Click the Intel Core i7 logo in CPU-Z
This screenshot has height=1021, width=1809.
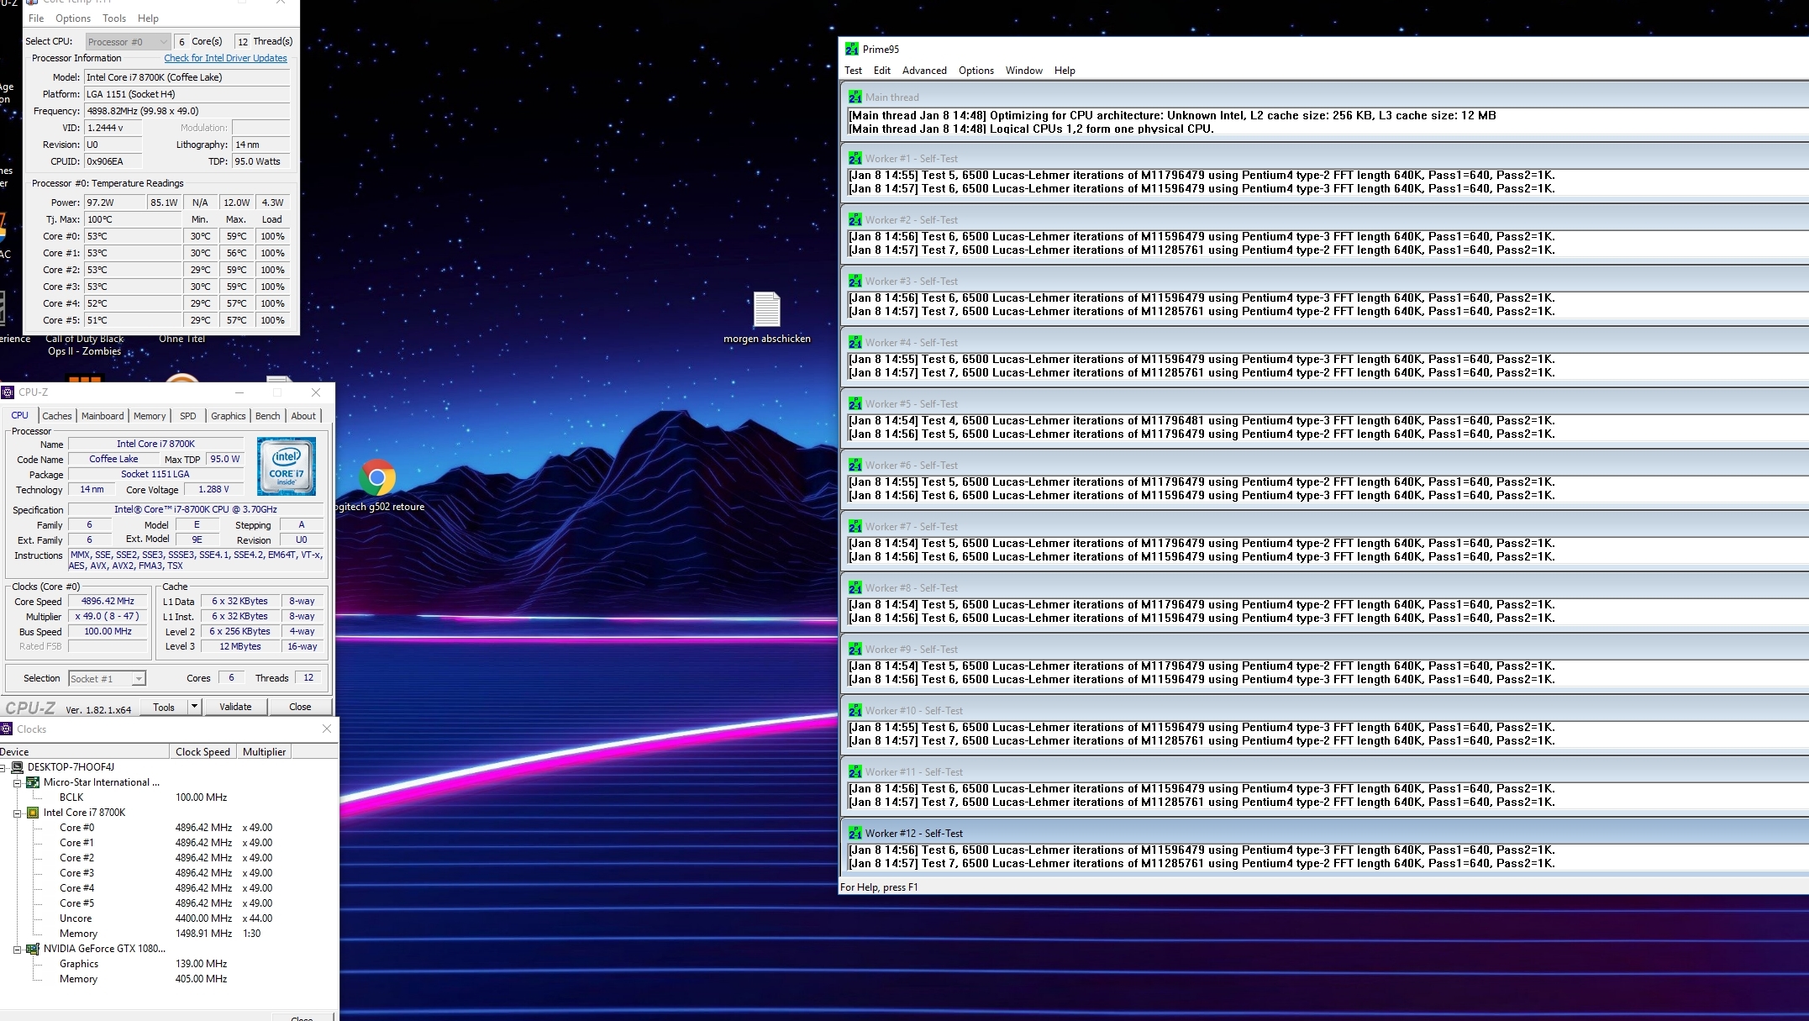coord(287,466)
